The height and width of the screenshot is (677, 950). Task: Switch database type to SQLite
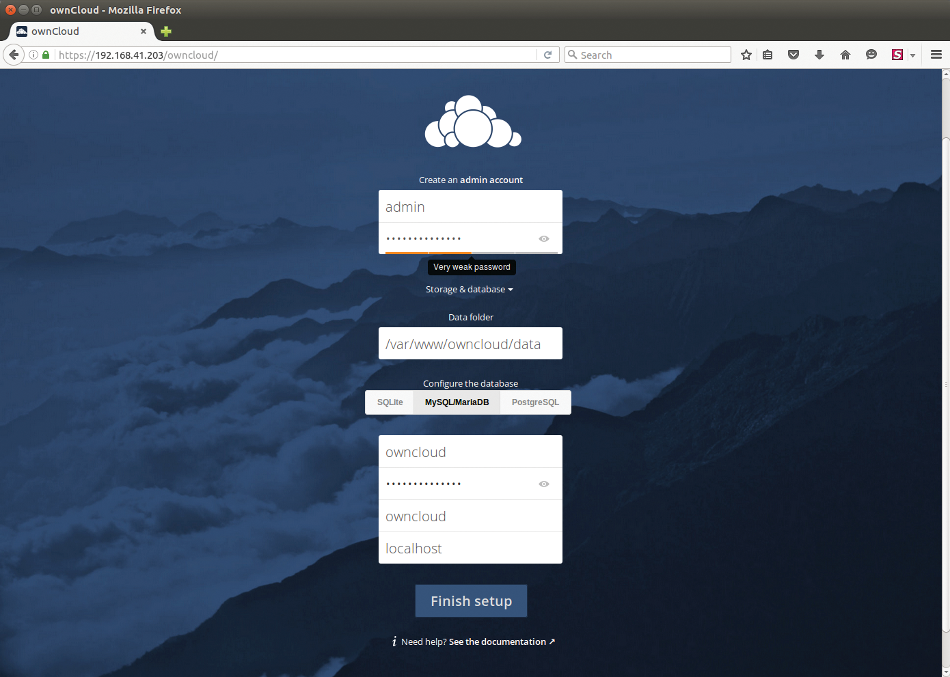389,402
